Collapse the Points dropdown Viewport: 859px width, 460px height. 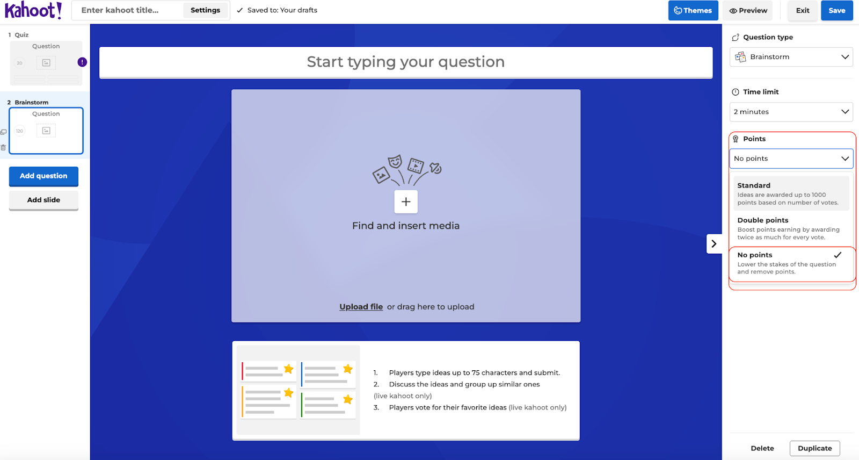pyautogui.click(x=791, y=159)
